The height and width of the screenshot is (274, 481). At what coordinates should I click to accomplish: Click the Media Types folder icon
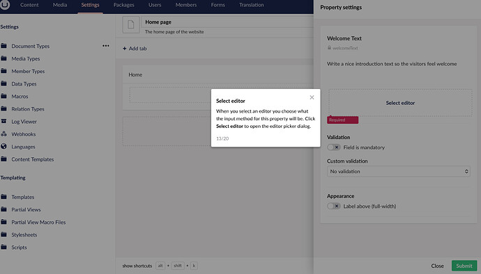point(3,58)
